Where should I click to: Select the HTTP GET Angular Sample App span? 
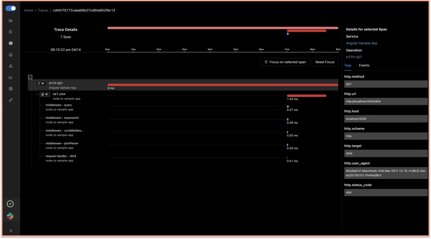click(x=183, y=85)
